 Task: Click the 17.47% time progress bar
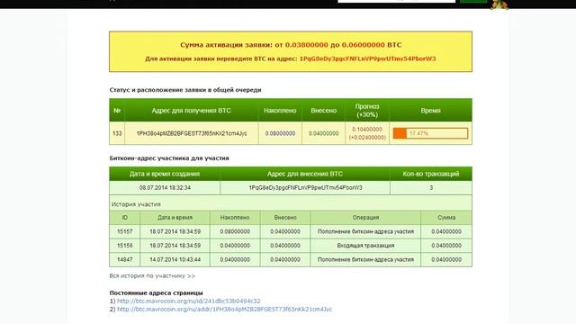pos(430,133)
